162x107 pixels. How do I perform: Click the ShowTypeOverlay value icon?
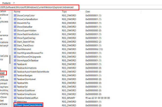click(x=15, y=38)
